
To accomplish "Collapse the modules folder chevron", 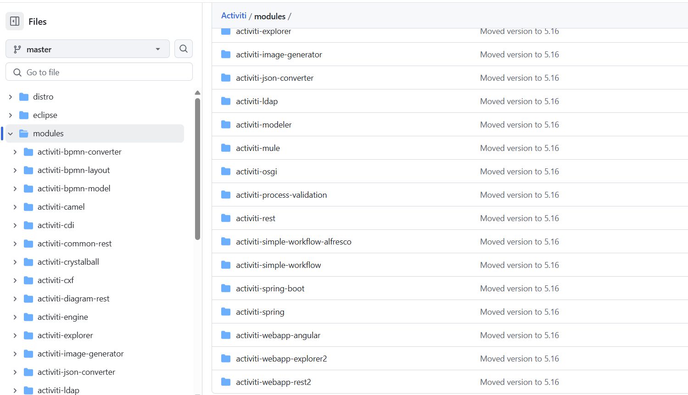I will [10, 133].
